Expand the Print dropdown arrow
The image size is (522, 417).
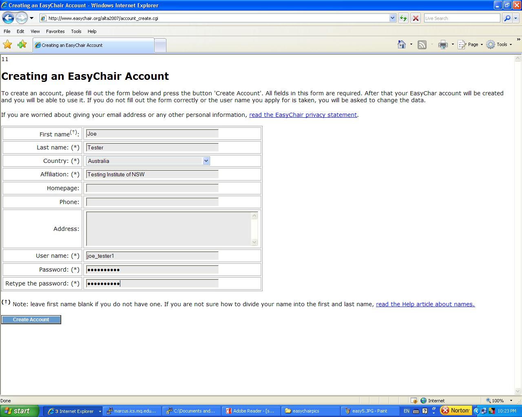pos(453,44)
